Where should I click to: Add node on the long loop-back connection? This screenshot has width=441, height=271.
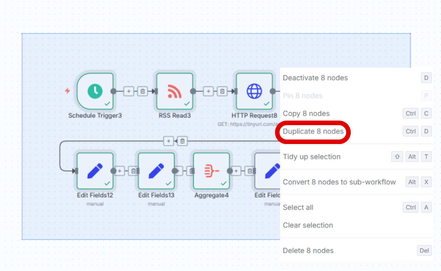[x=168, y=141]
